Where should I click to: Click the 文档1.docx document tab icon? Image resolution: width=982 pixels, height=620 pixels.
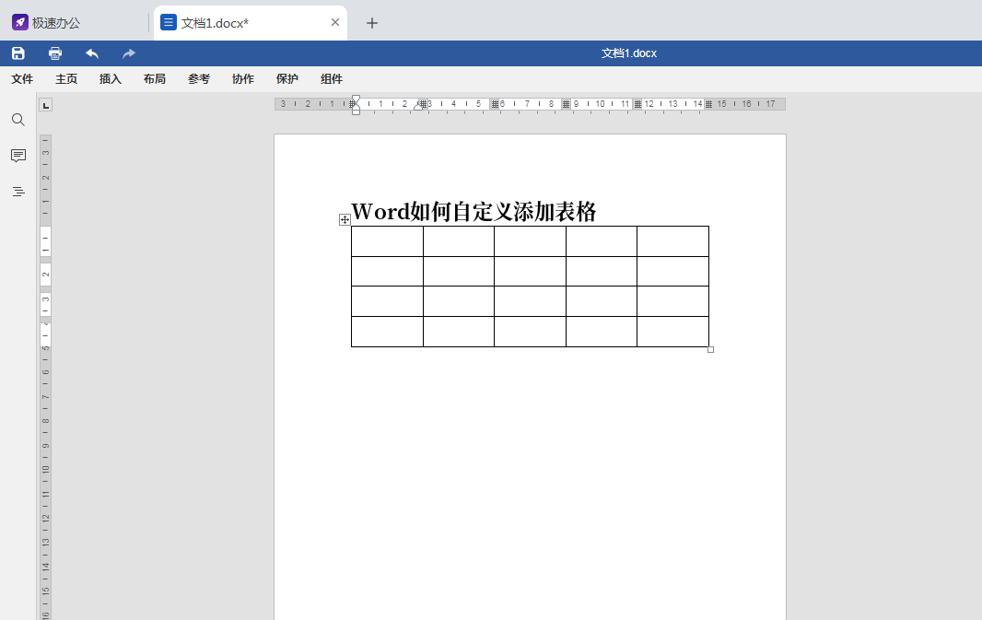[169, 22]
